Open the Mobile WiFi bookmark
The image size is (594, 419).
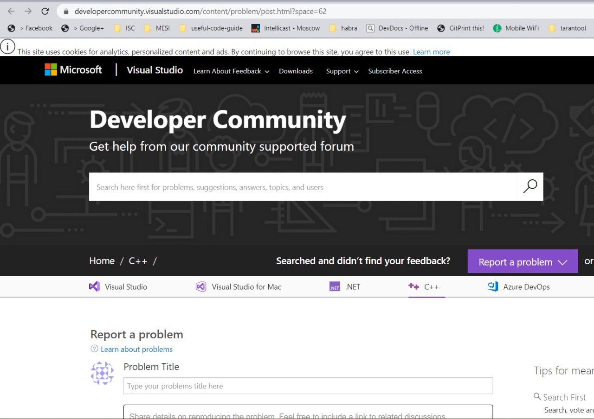point(516,28)
